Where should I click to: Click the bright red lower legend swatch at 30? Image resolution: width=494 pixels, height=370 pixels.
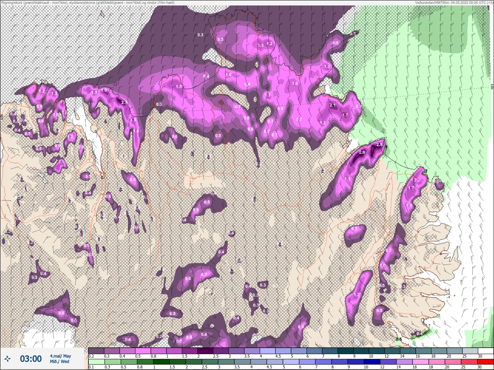click(x=486, y=362)
